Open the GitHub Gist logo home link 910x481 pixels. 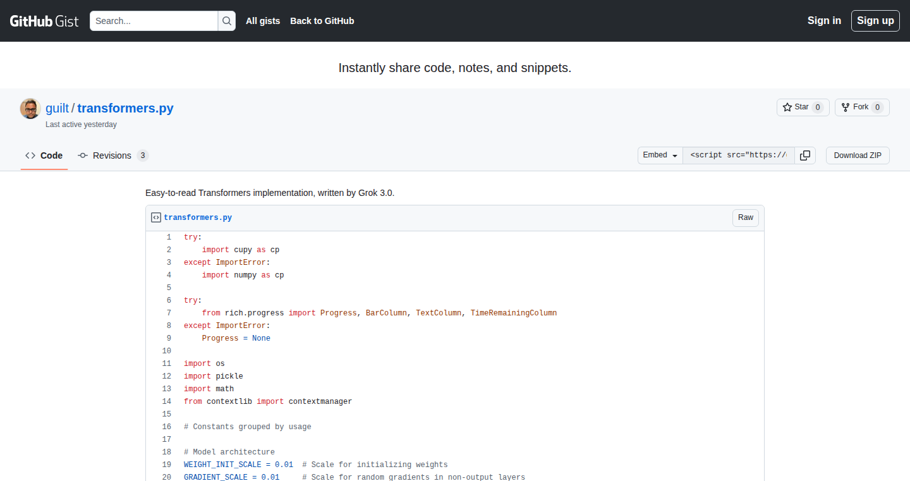click(x=44, y=21)
